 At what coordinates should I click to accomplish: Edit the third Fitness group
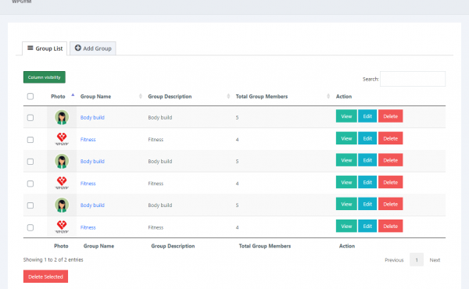[367, 227]
